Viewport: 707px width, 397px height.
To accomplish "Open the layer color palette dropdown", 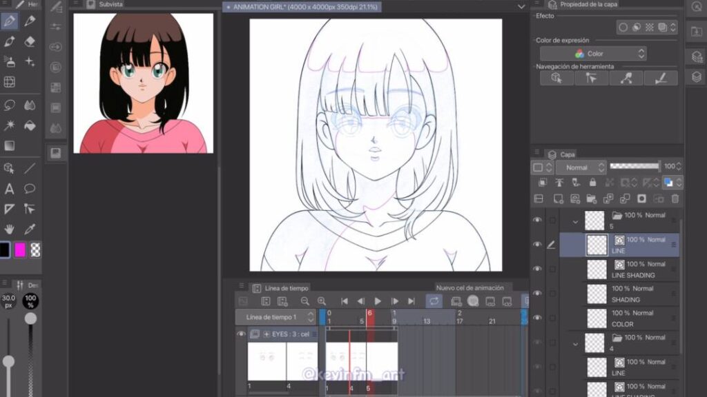I will tap(672, 182).
